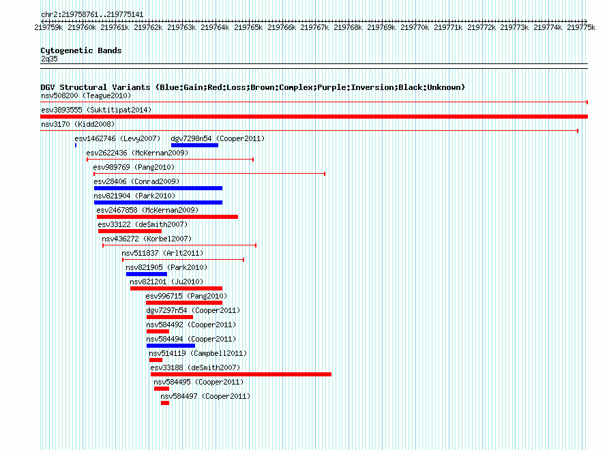Click esv996715 (Pang2010) label
Screen dimensions: 607x450
point(186,296)
